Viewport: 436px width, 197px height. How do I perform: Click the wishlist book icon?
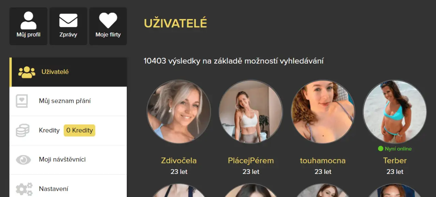point(22,101)
